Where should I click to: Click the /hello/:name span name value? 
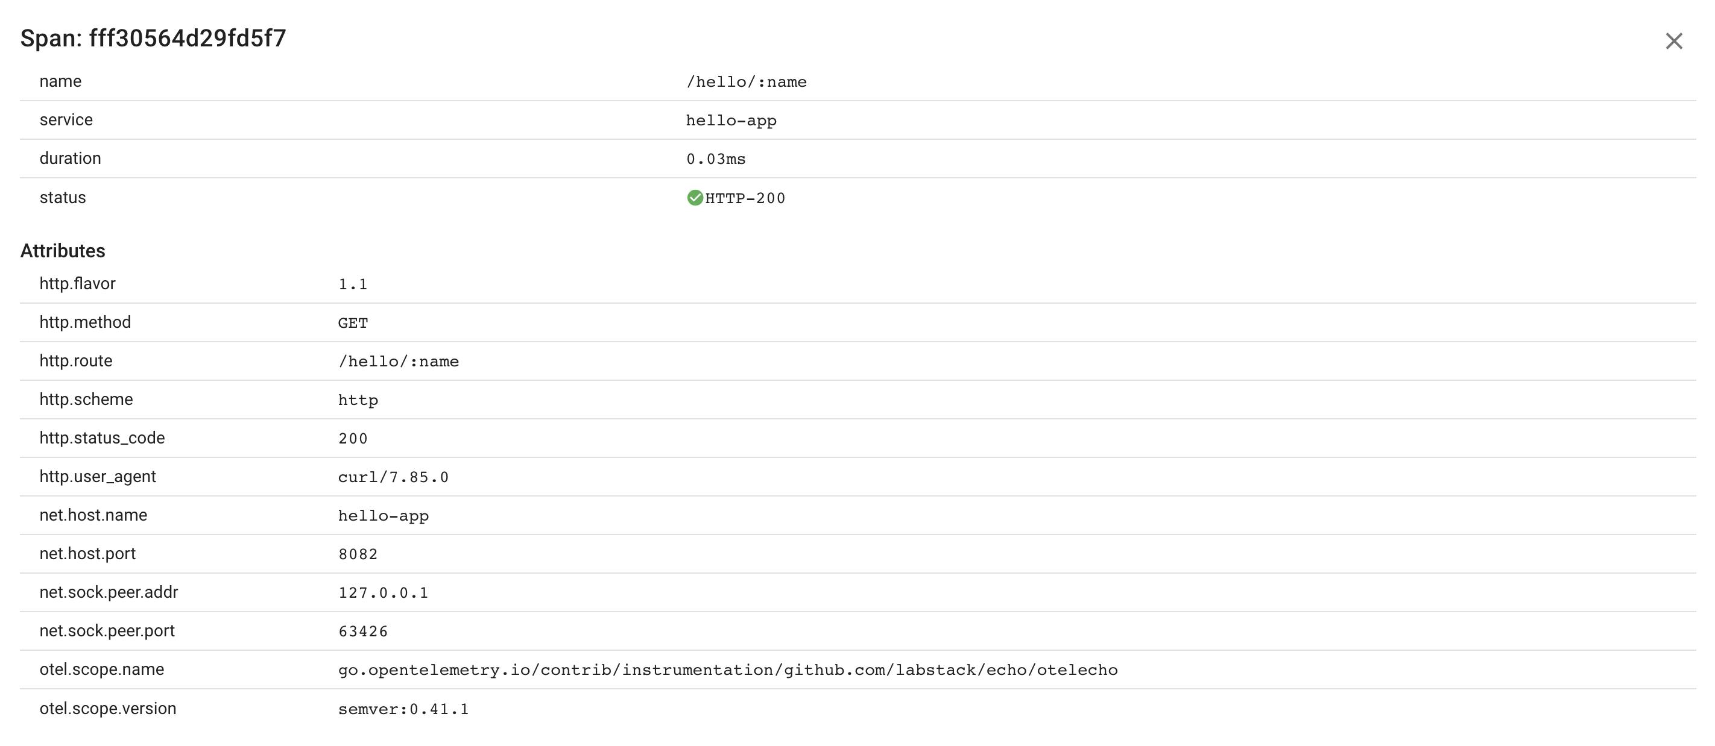[747, 82]
